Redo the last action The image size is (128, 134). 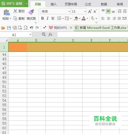click(x=37, y=28)
